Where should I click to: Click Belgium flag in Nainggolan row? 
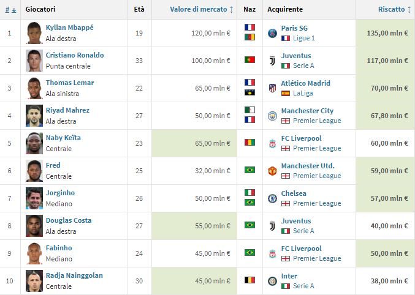coord(249,280)
